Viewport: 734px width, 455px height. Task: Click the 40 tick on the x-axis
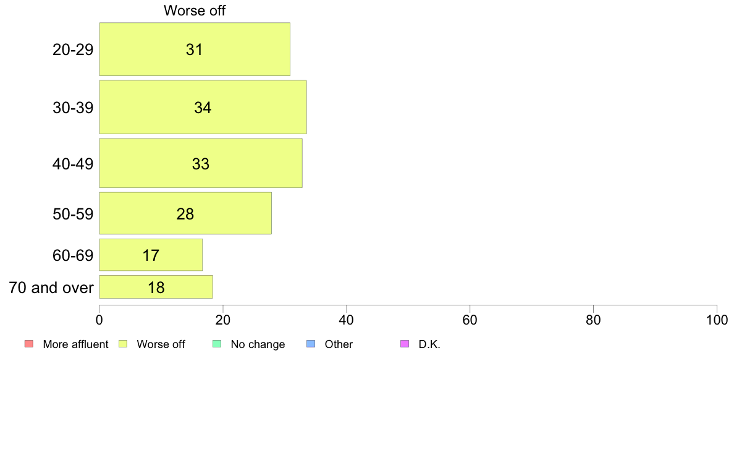[347, 320]
